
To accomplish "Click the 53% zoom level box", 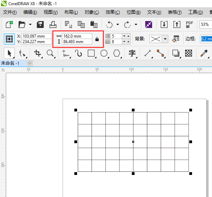I will 206,24.
